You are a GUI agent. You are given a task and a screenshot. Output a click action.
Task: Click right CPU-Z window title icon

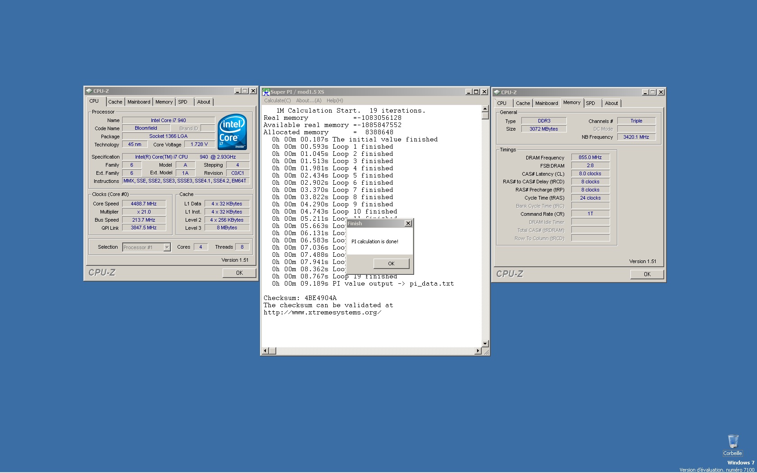497,92
